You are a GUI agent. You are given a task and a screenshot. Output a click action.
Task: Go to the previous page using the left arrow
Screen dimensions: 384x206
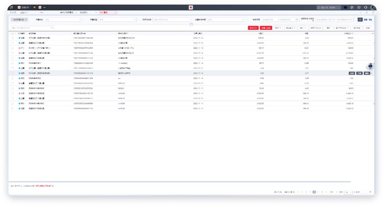[298, 192]
